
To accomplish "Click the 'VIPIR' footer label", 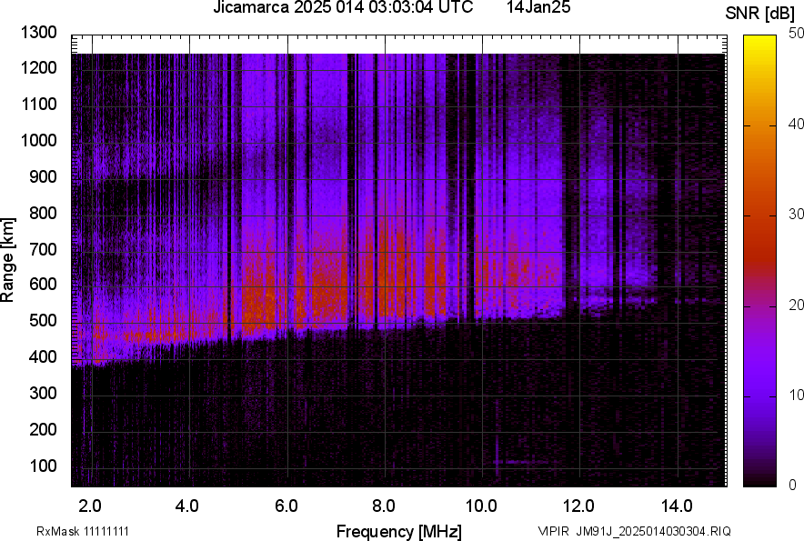I will click(x=553, y=531).
